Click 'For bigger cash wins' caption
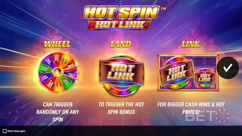 pyautogui.click(x=191, y=108)
